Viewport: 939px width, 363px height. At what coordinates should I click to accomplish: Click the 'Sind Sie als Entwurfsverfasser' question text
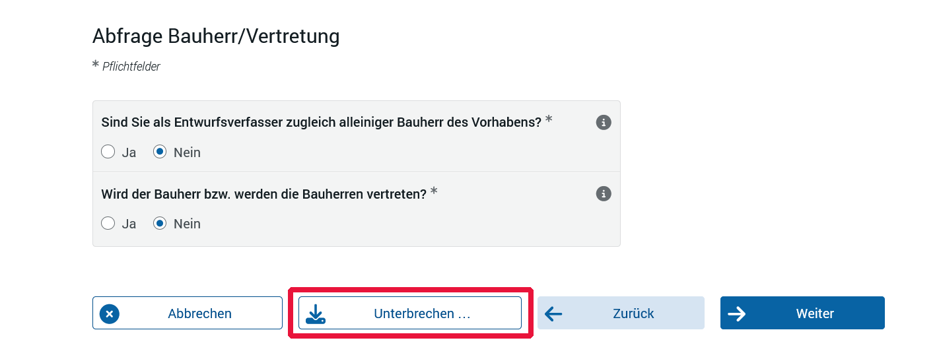[x=321, y=122]
